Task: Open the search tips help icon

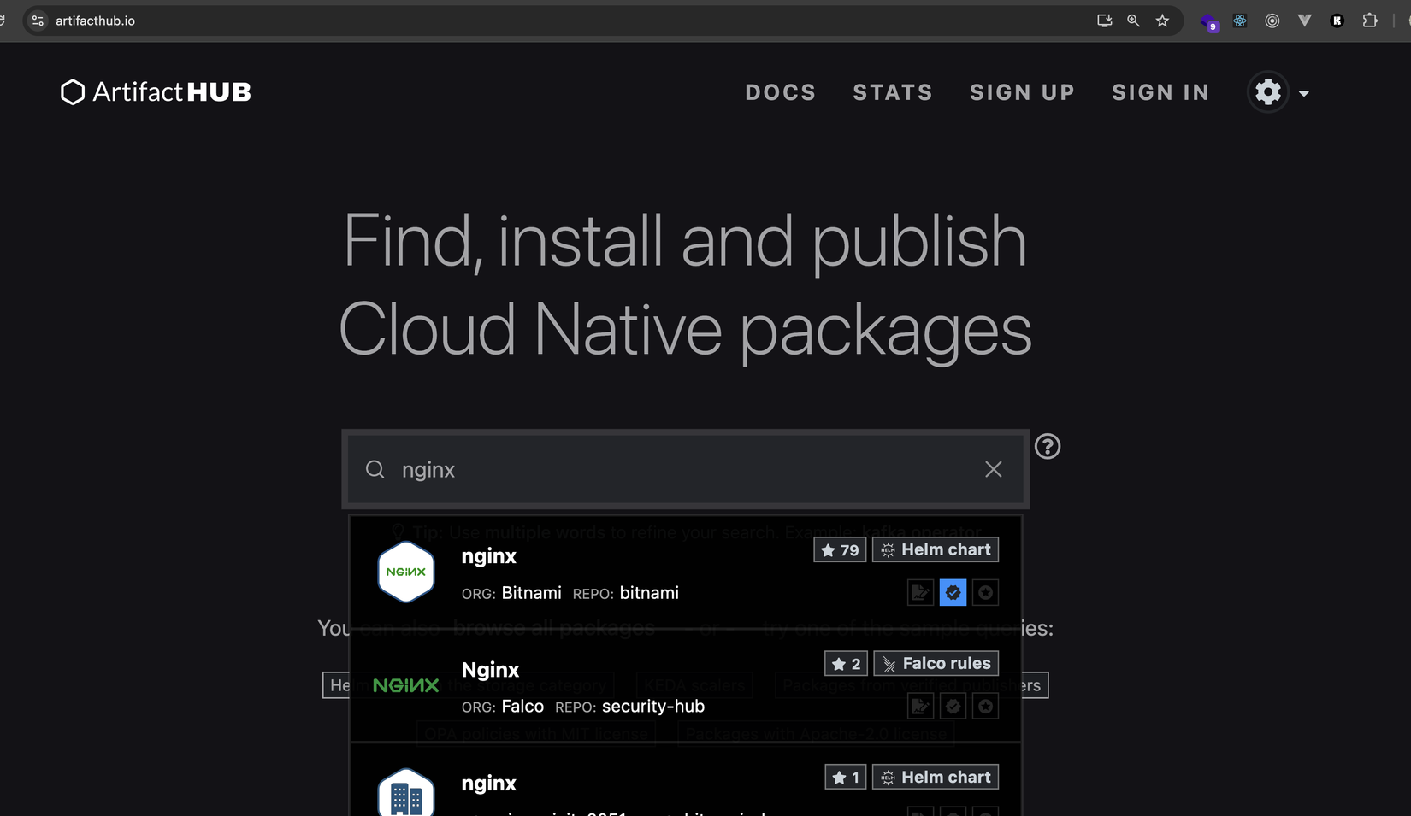Action: (x=1048, y=446)
